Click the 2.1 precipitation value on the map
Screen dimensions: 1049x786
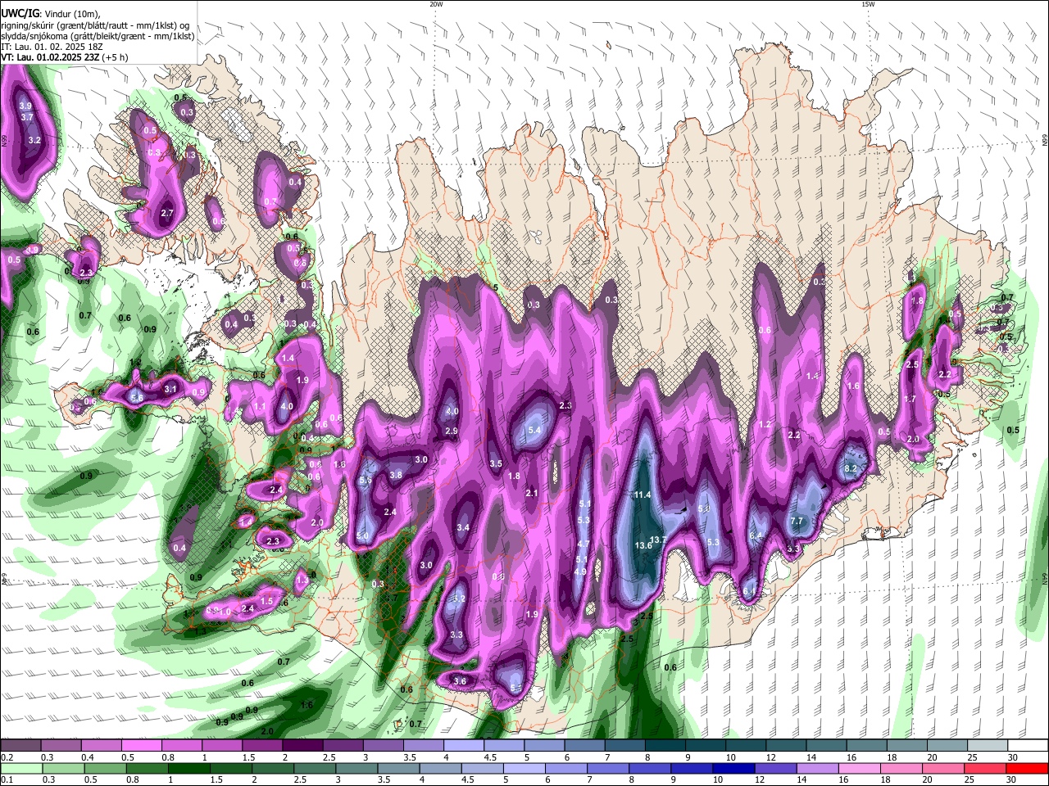pos(532,493)
